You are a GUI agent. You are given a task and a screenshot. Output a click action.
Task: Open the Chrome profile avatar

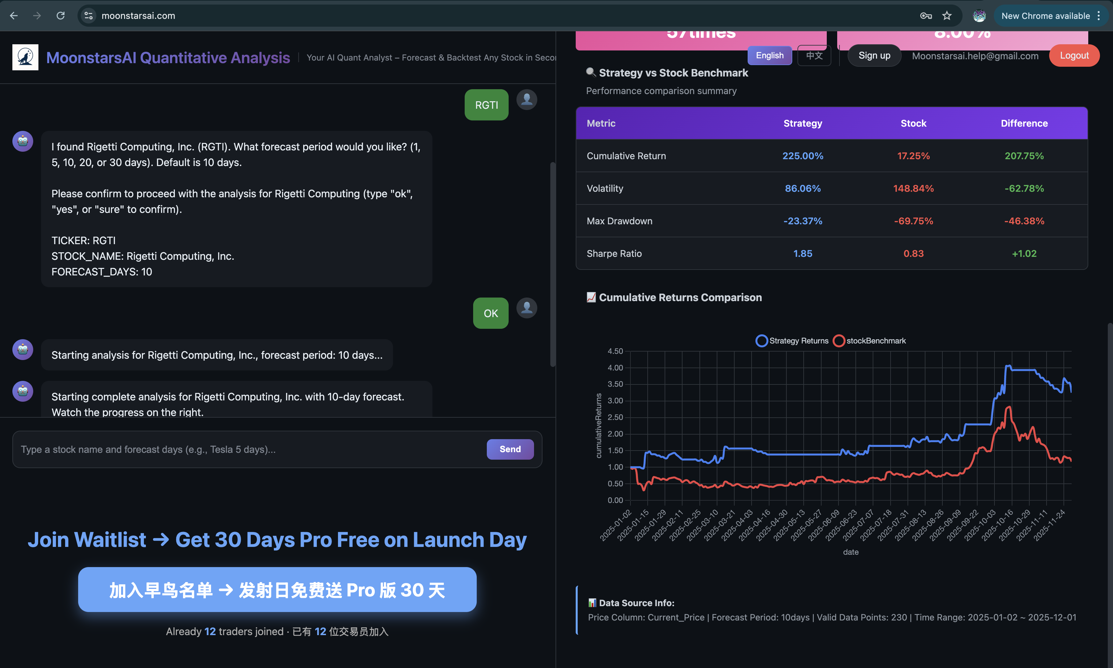pos(979,16)
